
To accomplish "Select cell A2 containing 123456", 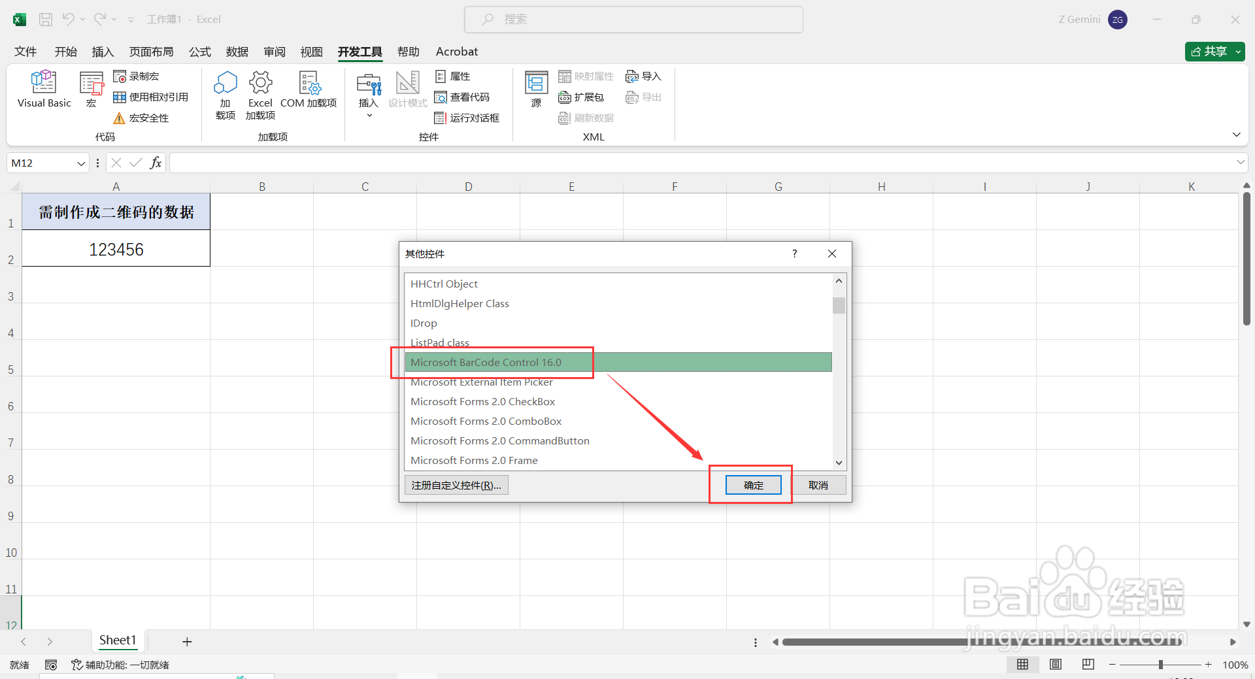I will point(116,248).
